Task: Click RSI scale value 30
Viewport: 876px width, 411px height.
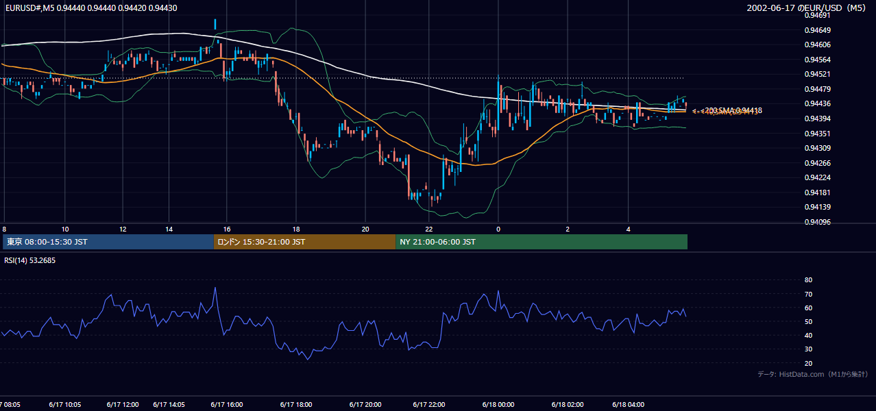Action: 808,349
